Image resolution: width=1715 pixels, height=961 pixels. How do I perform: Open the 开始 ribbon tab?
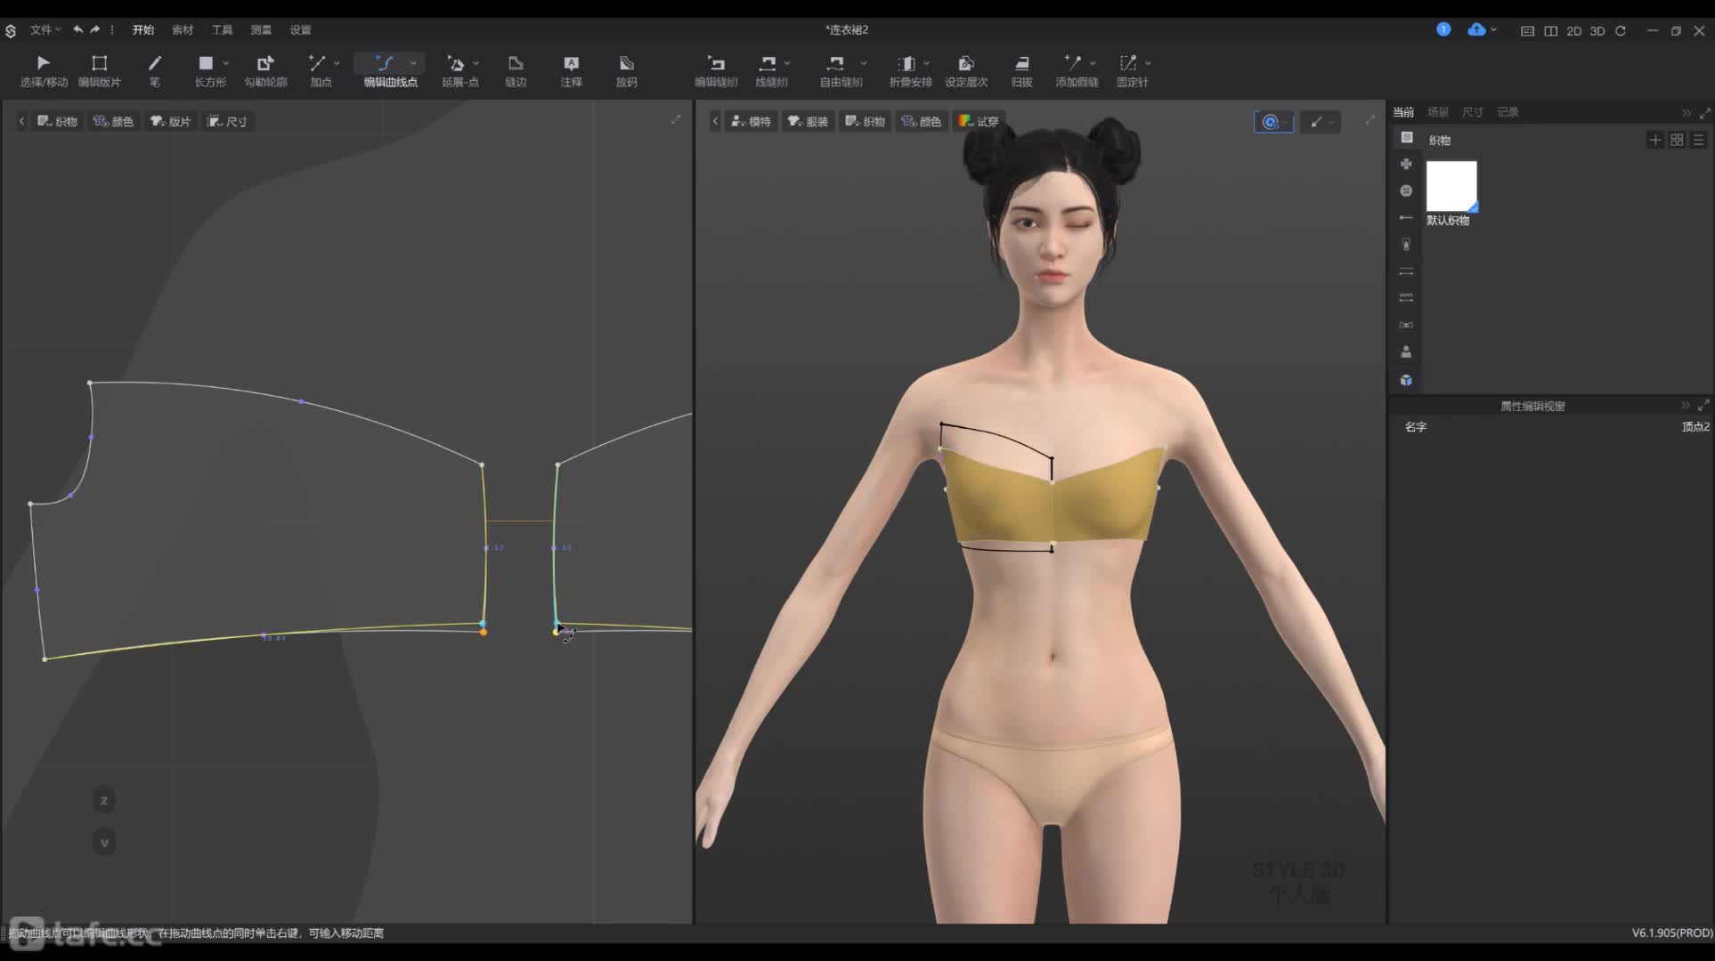point(143,29)
